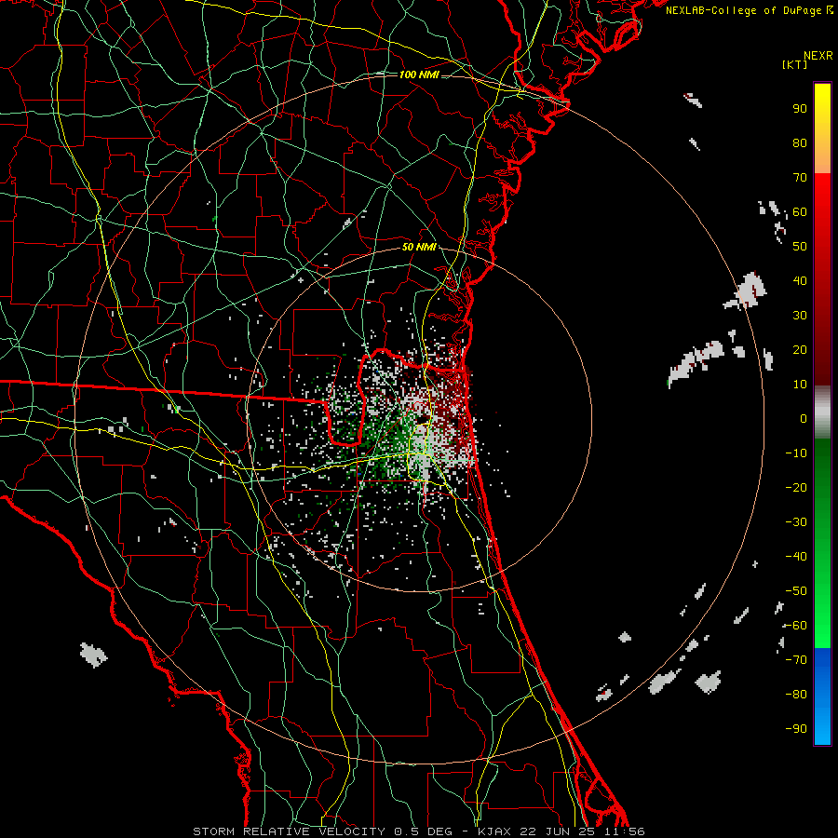Screen dimensions: 838x838
Task: Click the -20 value on the velocity scale
Action: (796, 487)
